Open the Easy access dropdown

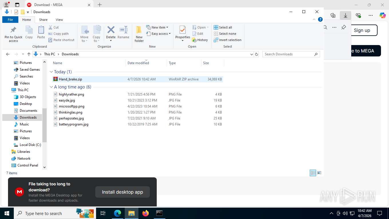158,34
